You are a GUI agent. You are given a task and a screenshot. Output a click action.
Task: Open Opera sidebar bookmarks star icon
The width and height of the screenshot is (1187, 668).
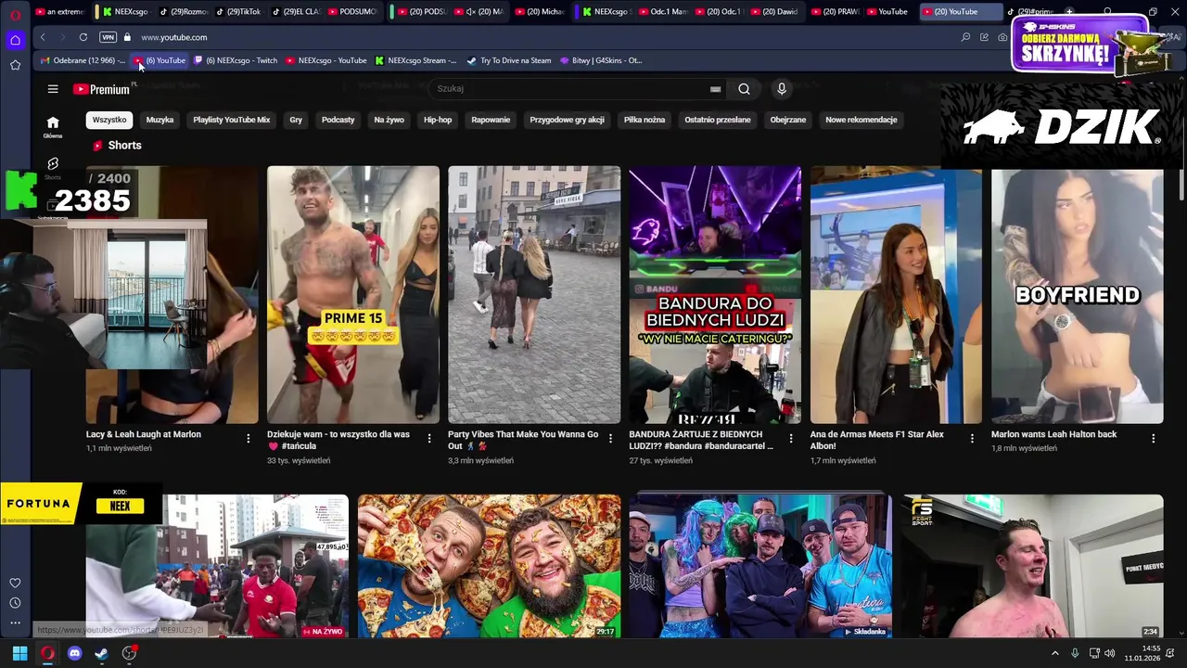point(15,65)
